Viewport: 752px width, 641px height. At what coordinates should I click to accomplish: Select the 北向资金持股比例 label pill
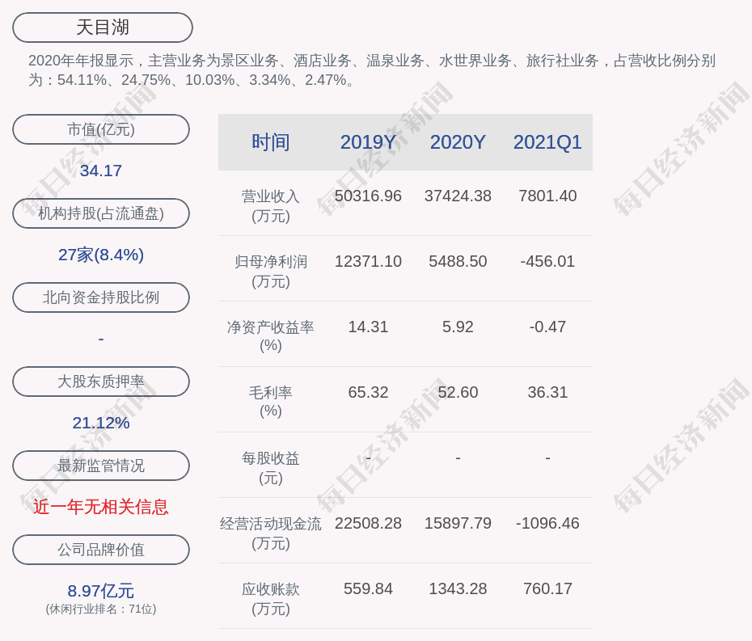[101, 297]
